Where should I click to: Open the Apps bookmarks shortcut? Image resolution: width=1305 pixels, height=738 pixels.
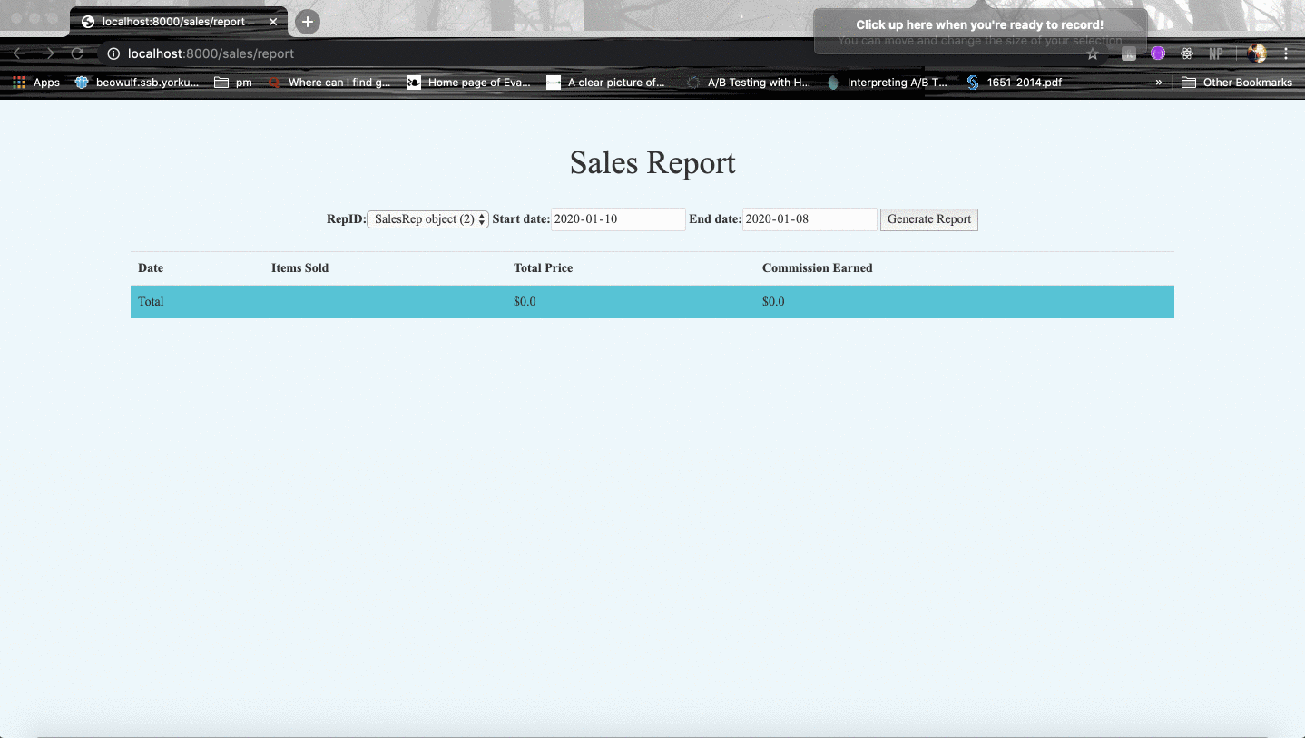point(36,83)
